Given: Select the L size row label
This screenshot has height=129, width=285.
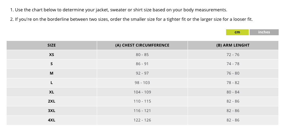Looking at the screenshot, I should (52, 83).
